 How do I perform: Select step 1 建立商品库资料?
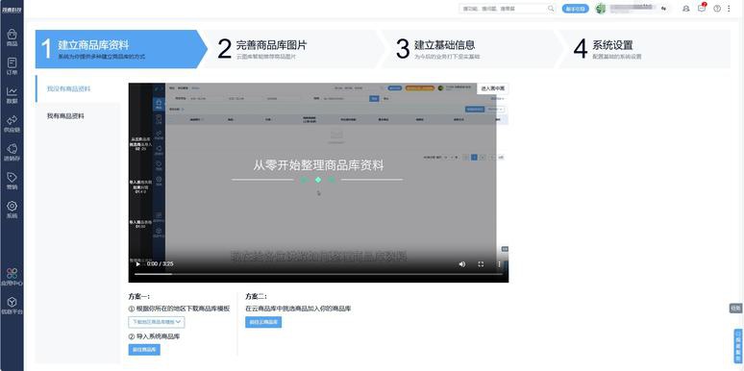point(121,49)
